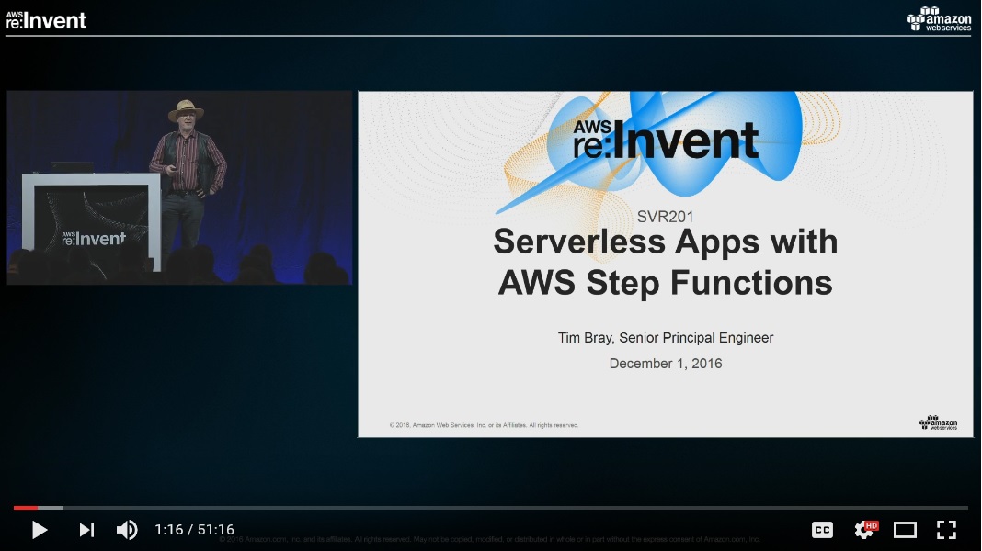Seek to the middle of the progress bar
Image resolution: width=982 pixels, height=551 pixels.
tap(491, 507)
